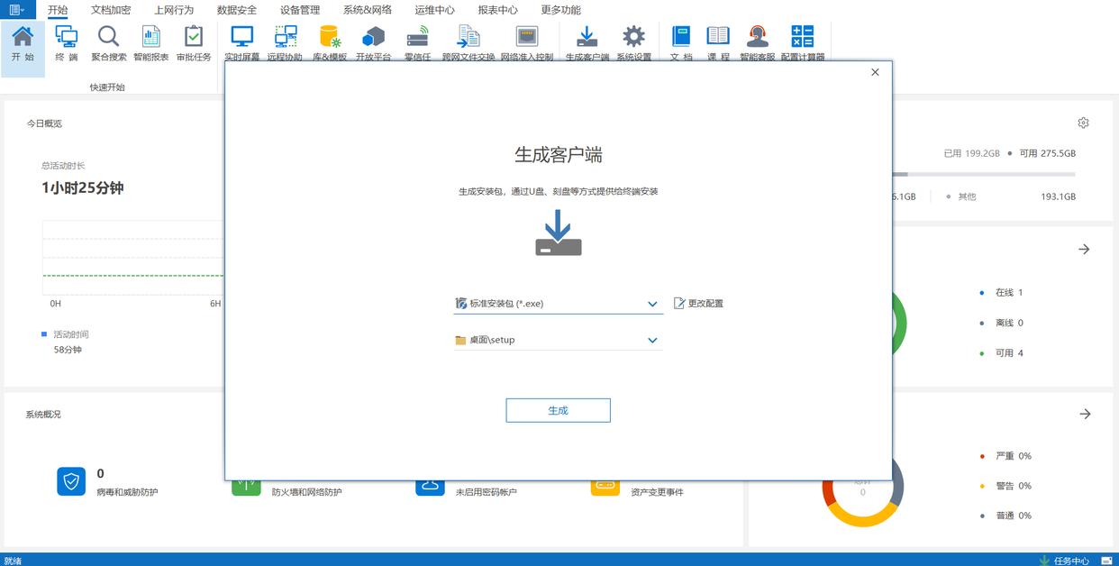Click the 可用 4 legend entry
The image size is (1119, 566).
pyautogui.click(x=1001, y=353)
